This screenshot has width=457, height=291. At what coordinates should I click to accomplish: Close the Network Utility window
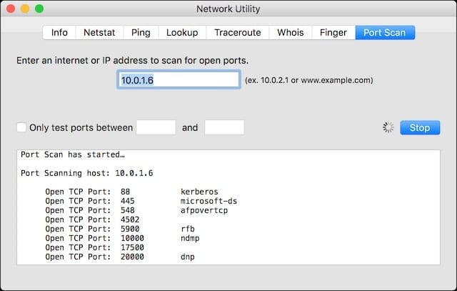pyautogui.click(x=11, y=9)
